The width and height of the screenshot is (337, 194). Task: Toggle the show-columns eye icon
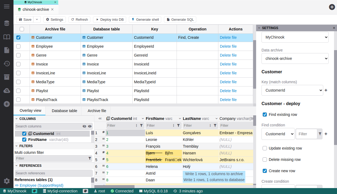pos(90,126)
